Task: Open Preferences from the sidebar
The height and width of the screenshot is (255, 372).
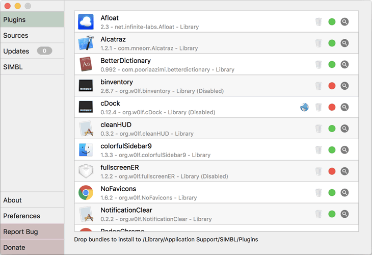Action: click(32, 216)
